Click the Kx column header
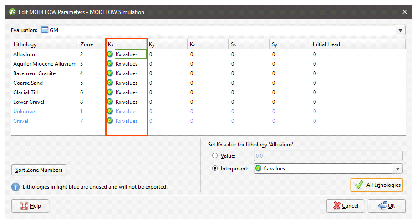Screen dimensions: 412x219 [126, 44]
